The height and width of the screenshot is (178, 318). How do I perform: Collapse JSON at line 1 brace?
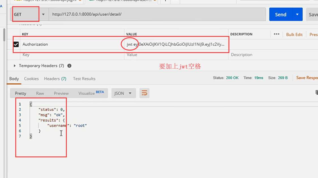(31, 104)
